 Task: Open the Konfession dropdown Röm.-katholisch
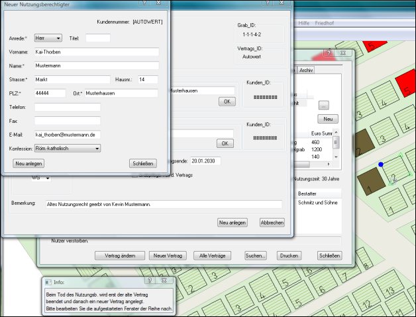pos(68,149)
